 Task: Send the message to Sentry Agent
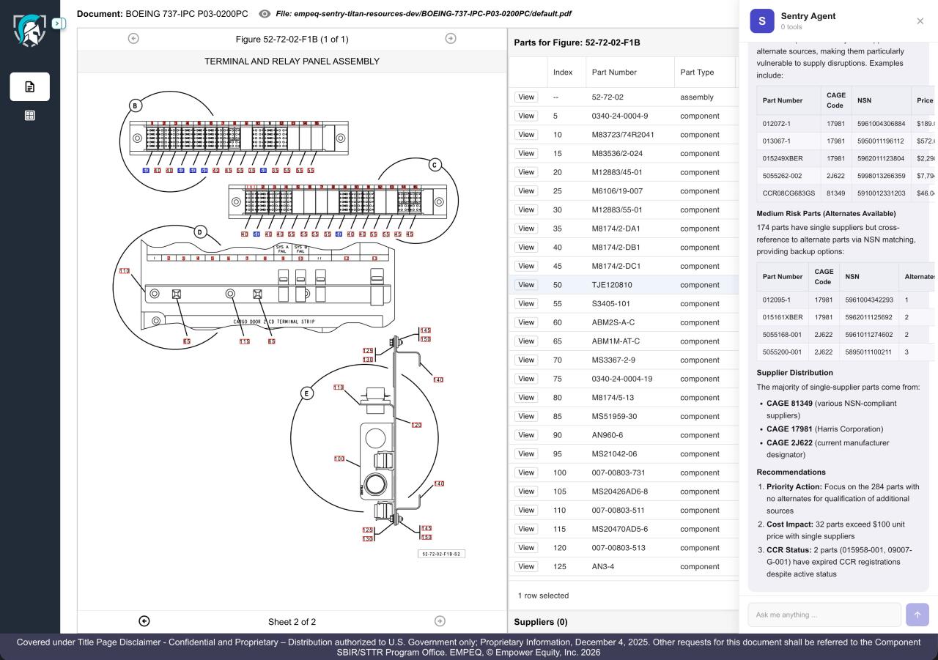click(917, 615)
